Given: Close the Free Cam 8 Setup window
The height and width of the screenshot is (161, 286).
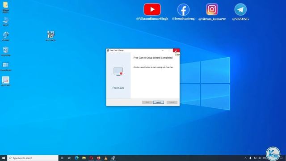Looking at the screenshot, I should 176,51.
